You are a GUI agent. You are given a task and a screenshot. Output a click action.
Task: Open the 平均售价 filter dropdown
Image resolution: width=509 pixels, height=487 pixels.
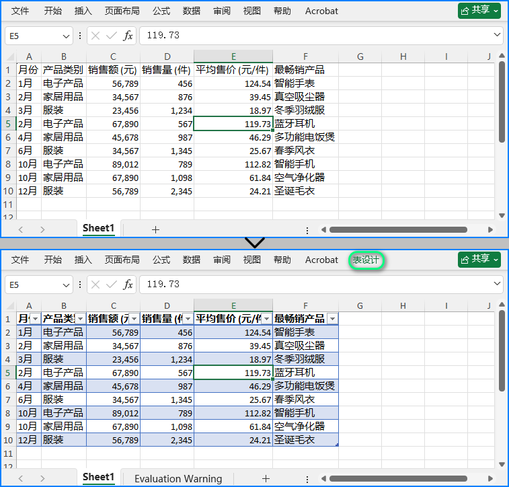266,319
